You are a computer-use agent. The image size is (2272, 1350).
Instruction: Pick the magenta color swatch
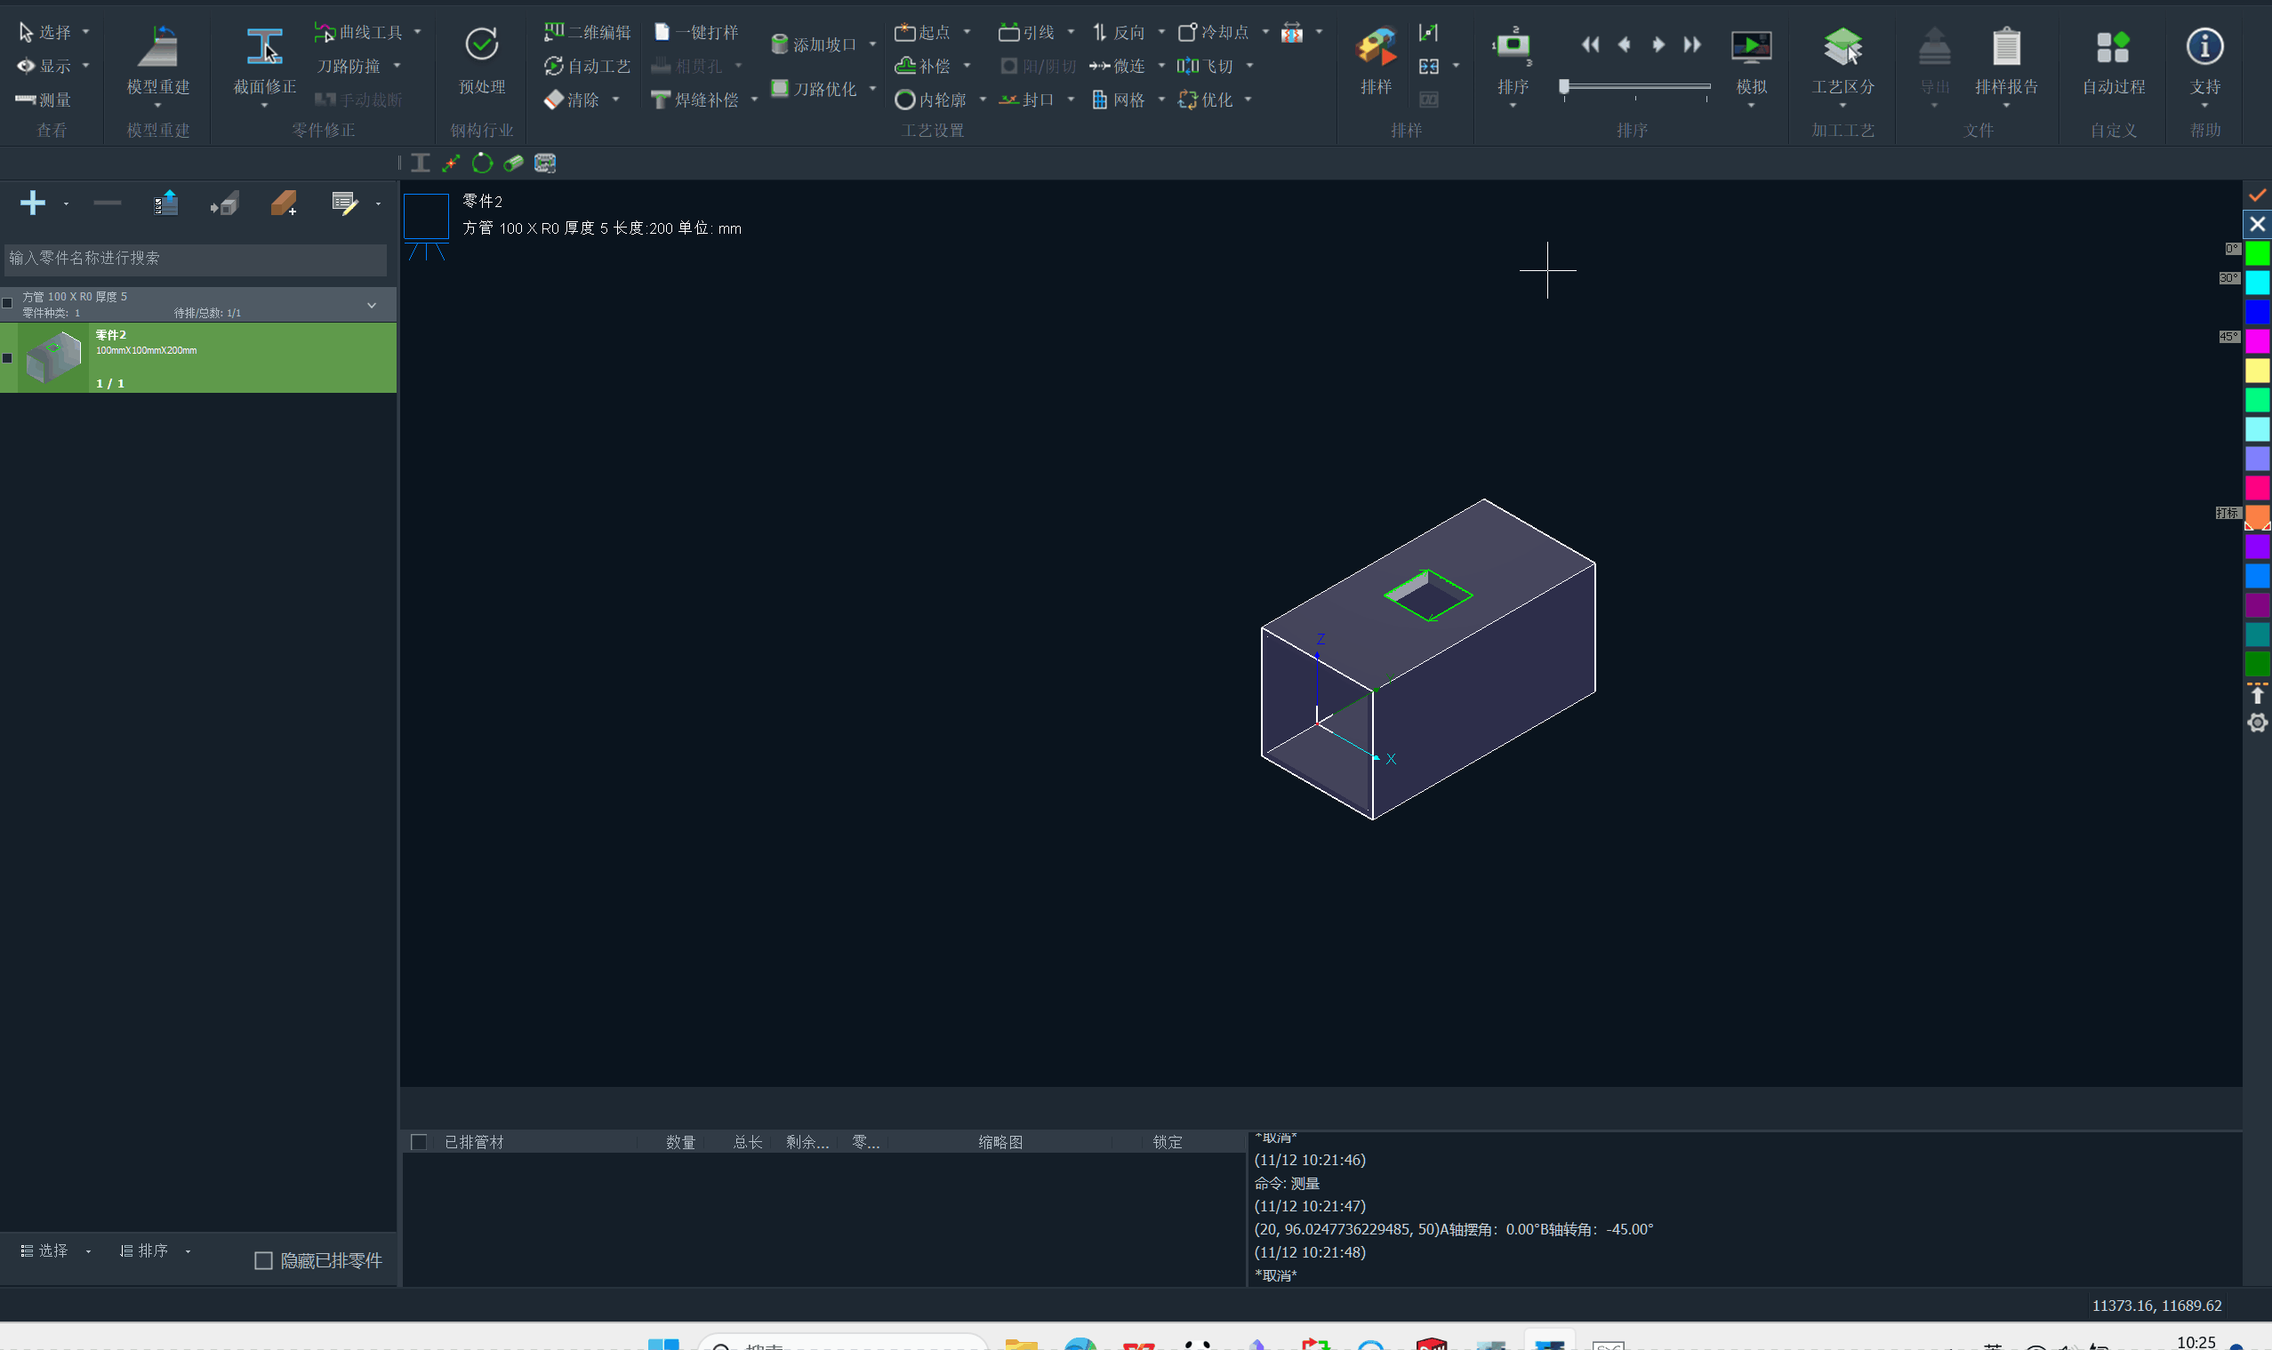tap(2257, 341)
